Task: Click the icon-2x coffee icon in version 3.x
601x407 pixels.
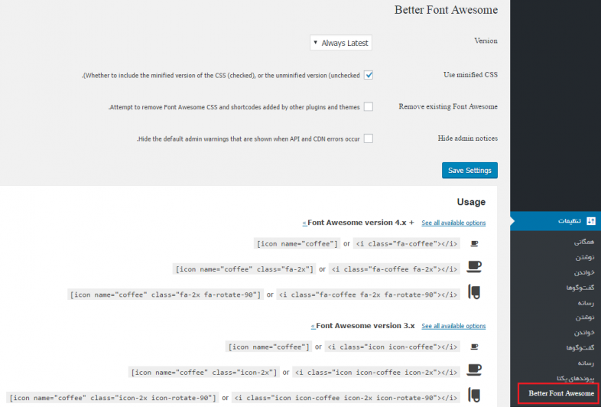Action: (x=474, y=371)
